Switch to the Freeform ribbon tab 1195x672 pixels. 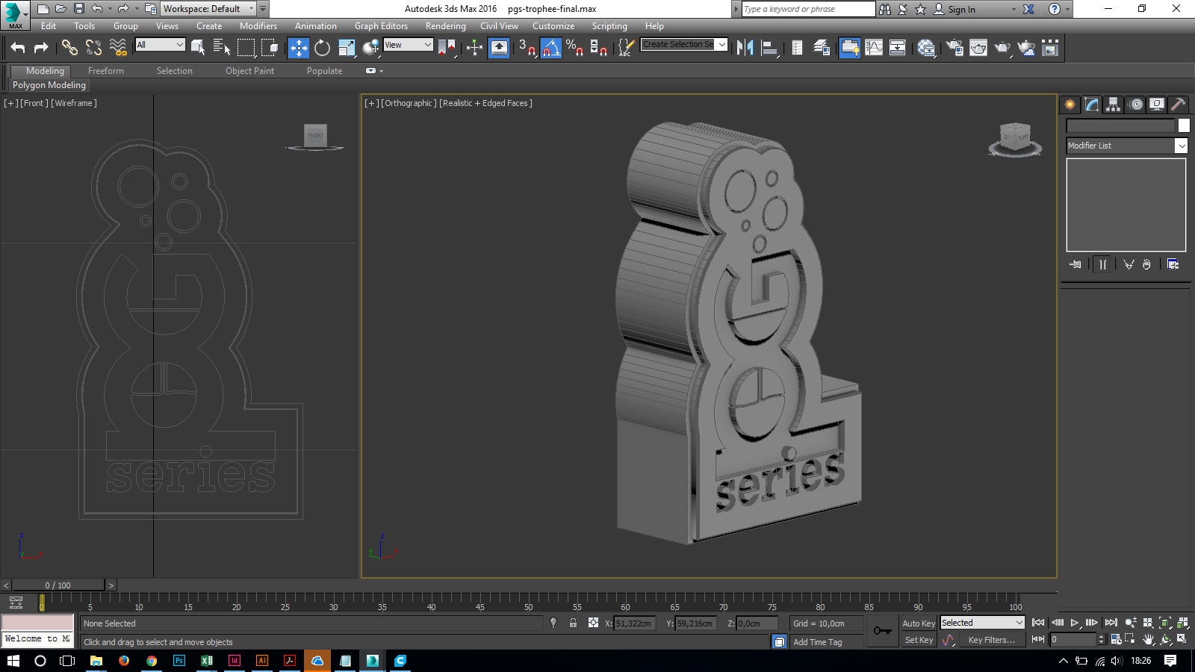tap(106, 71)
